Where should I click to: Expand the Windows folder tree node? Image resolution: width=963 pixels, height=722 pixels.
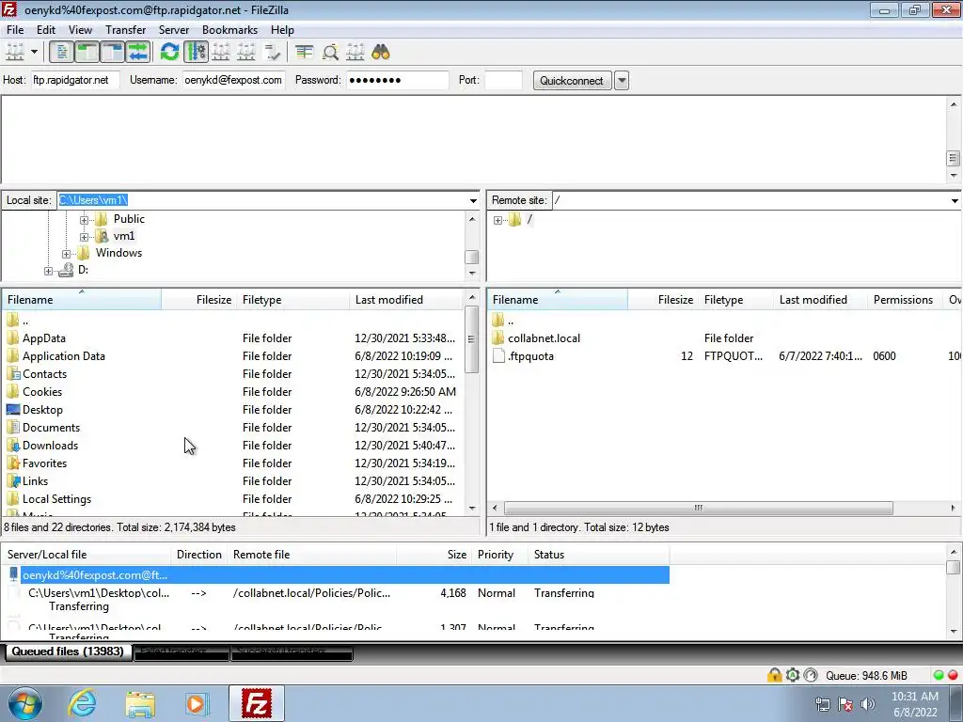[67, 254]
